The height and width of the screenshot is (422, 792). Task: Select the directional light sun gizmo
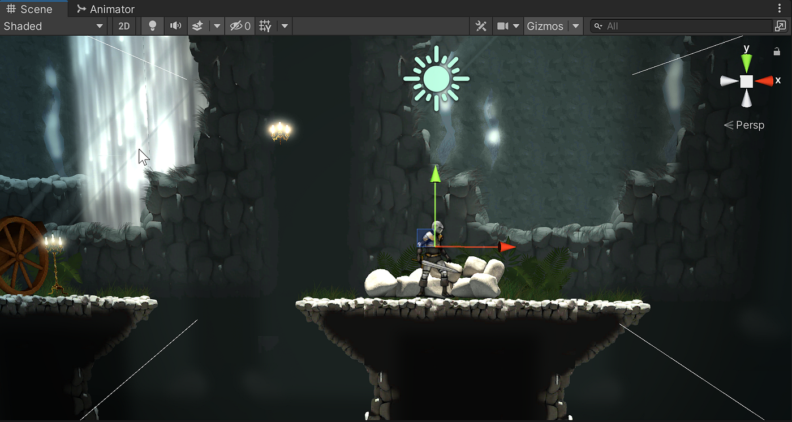click(x=436, y=79)
